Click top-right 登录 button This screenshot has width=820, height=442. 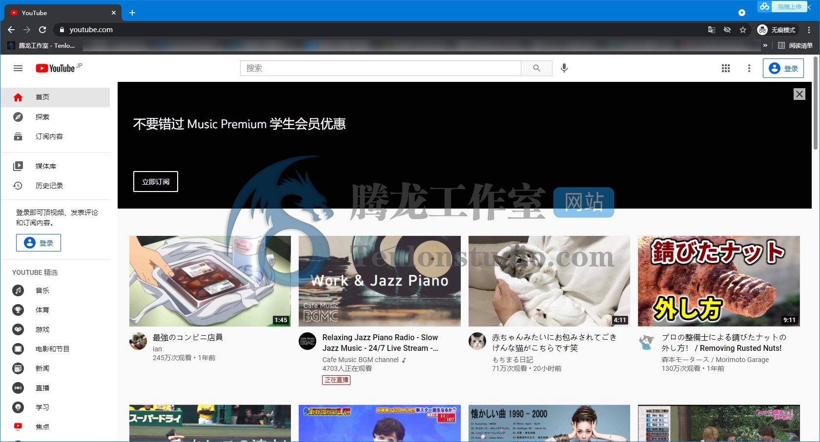[x=783, y=69]
